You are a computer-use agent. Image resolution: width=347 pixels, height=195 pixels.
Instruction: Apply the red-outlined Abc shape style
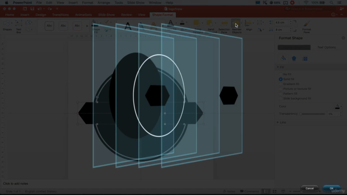pos(77,26)
